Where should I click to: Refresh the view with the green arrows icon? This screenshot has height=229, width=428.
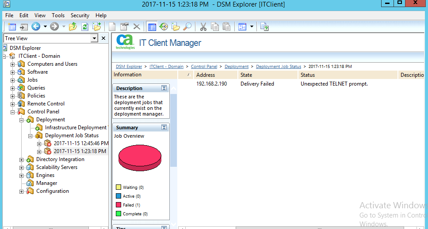[x=85, y=26]
